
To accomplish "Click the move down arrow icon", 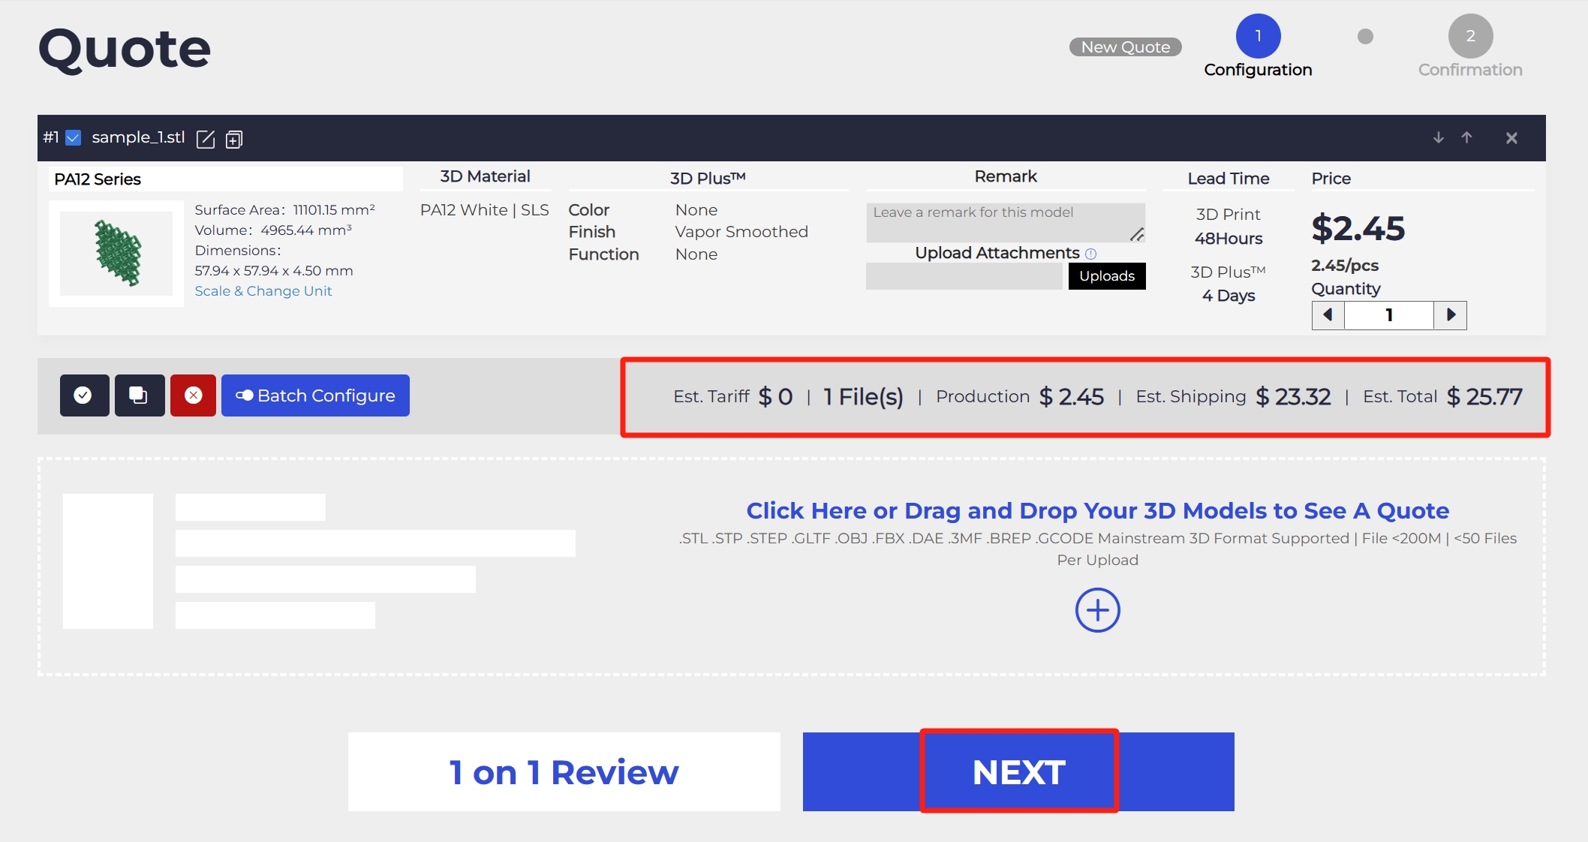I will click(1439, 137).
